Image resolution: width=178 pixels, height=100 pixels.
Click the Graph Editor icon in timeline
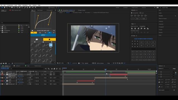60,69
